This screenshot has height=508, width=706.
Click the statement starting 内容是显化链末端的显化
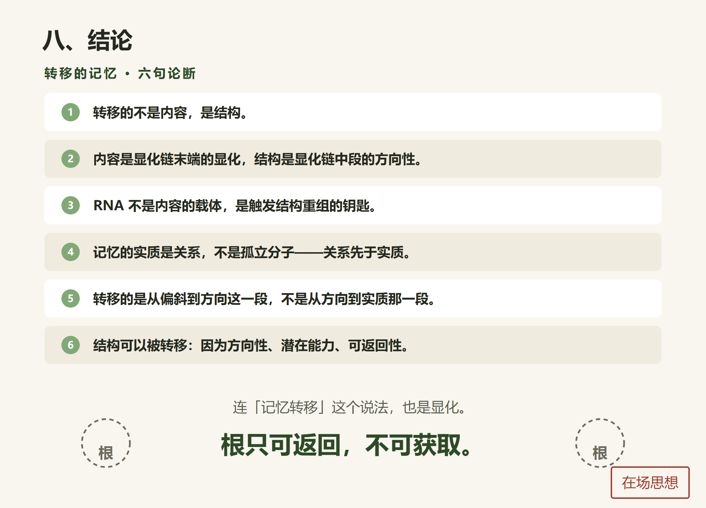[x=258, y=159]
